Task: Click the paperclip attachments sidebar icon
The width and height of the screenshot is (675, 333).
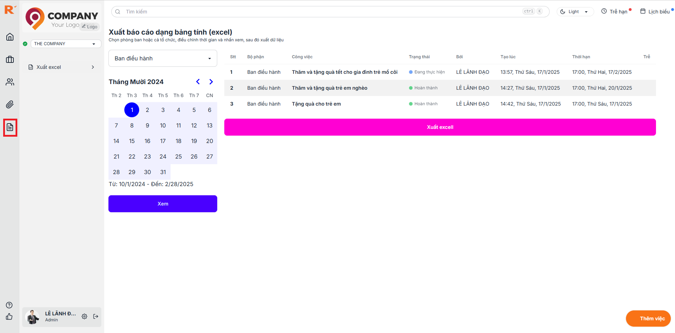Action: point(10,105)
